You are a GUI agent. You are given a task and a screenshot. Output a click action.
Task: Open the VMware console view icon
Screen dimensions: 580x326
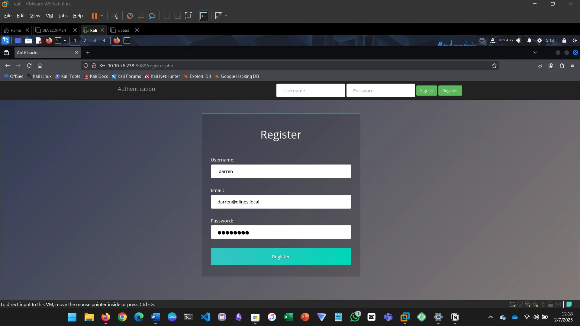tap(204, 16)
